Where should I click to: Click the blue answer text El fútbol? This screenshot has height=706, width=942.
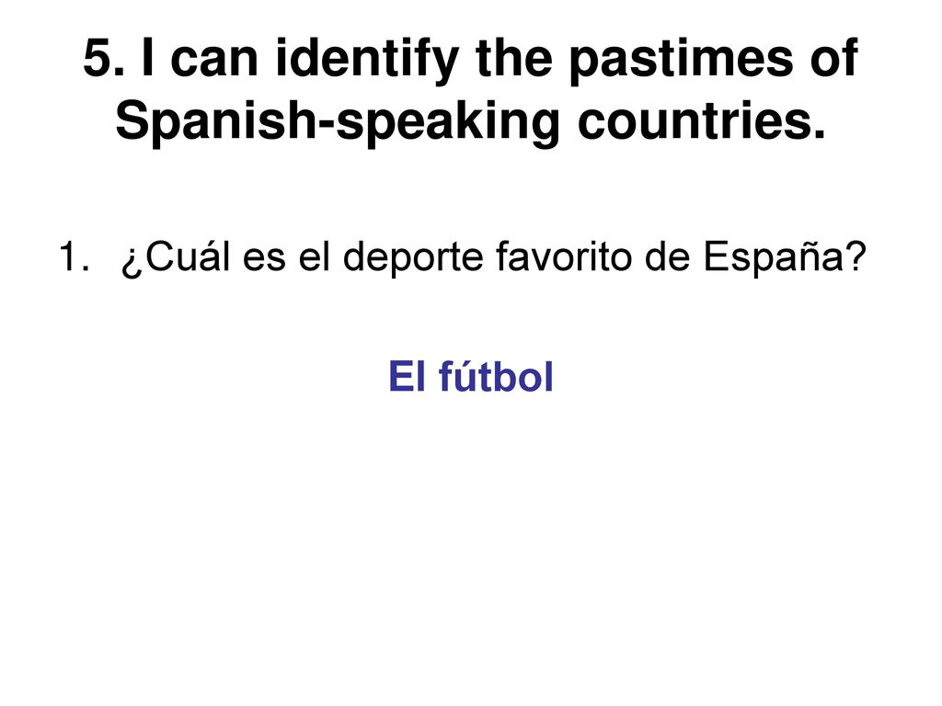pyautogui.click(x=471, y=376)
